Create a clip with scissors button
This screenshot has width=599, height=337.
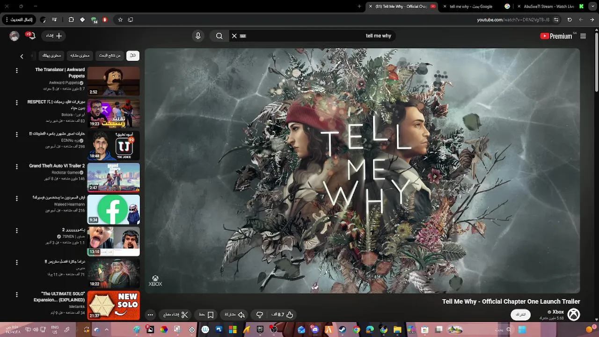(x=175, y=315)
